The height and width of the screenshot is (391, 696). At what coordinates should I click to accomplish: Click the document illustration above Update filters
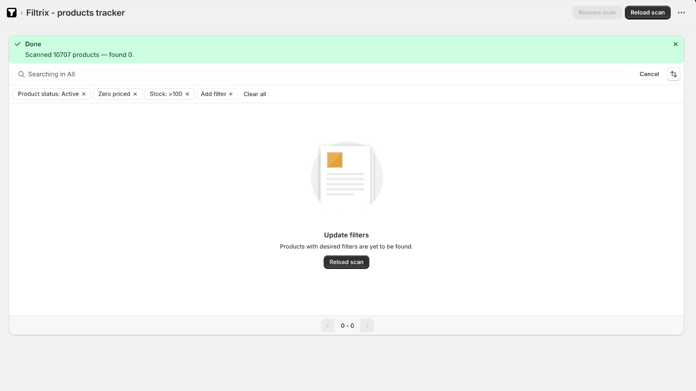(346, 173)
